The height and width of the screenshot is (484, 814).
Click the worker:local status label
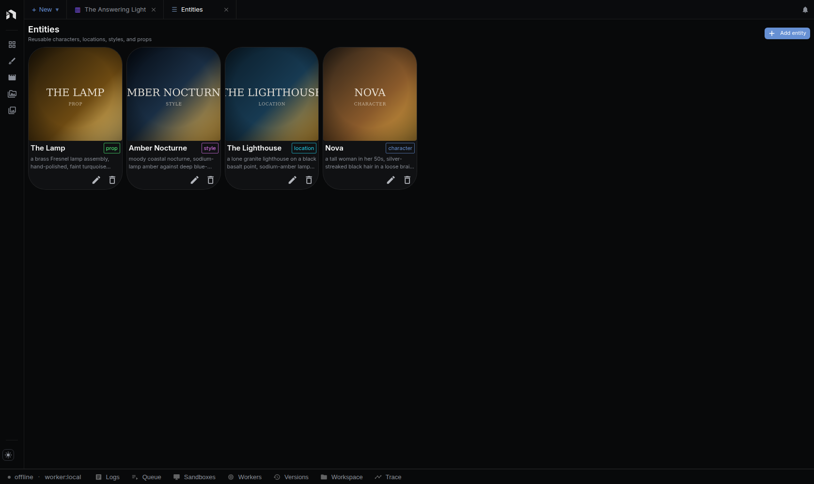pyautogui.click(x=63, y=477)
